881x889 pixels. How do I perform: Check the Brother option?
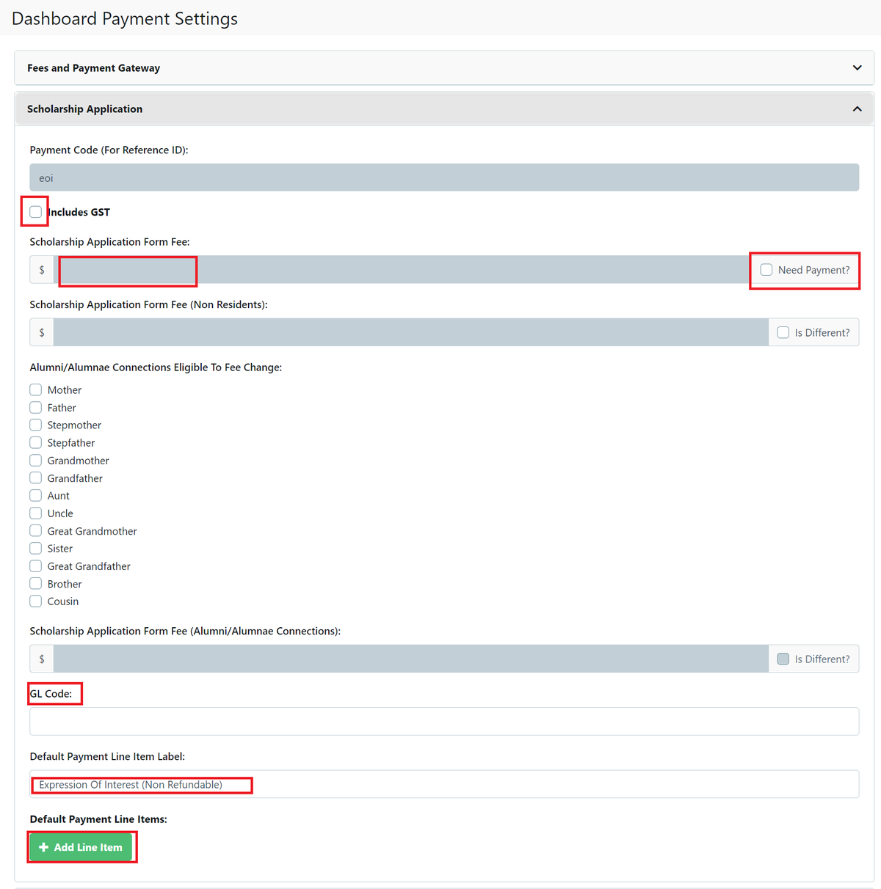tap(35, 583)
